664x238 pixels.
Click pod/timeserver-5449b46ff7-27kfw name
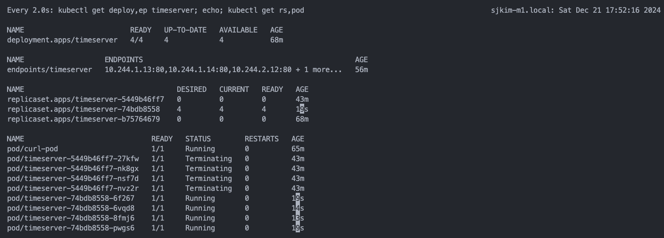(x=73, y=159)
